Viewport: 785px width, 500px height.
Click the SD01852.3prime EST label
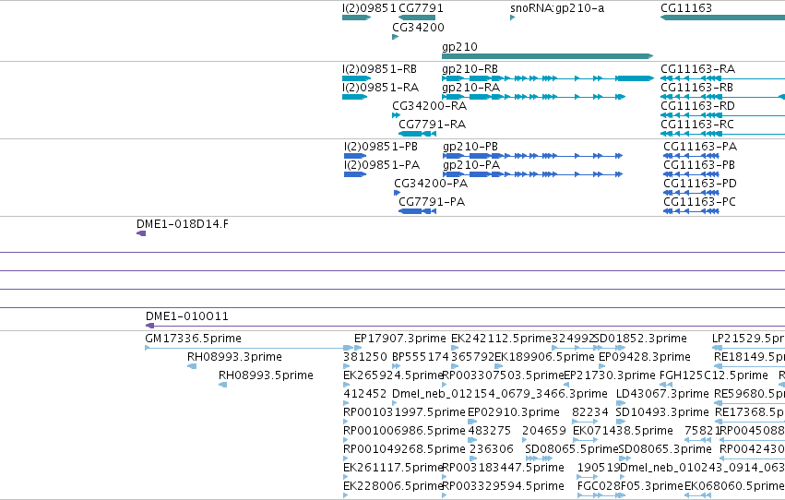pos(640,339)
